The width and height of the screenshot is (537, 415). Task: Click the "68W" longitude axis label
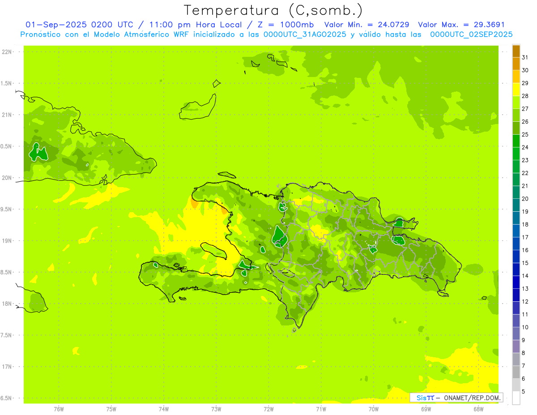[x=478, y=409]
